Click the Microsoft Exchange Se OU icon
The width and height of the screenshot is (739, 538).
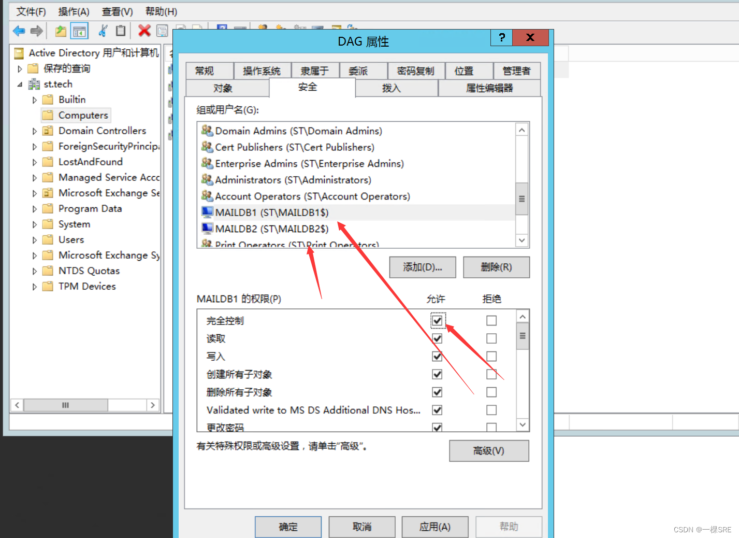pyautogui.click(x=48, y=193)
